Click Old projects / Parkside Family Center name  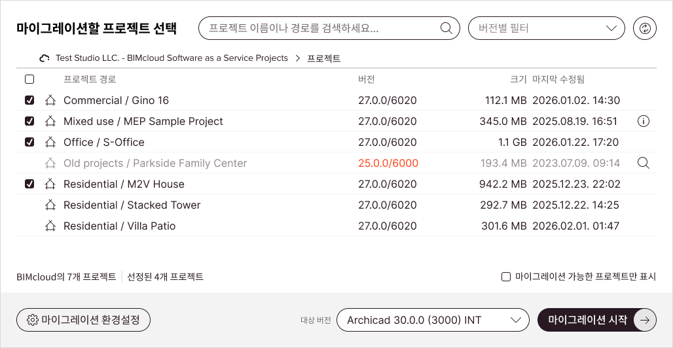tap(155, 163)
